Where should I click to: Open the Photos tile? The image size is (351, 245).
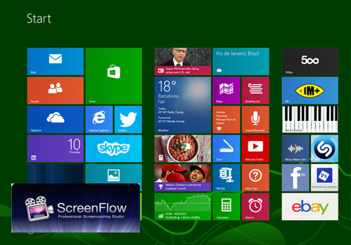114,174
